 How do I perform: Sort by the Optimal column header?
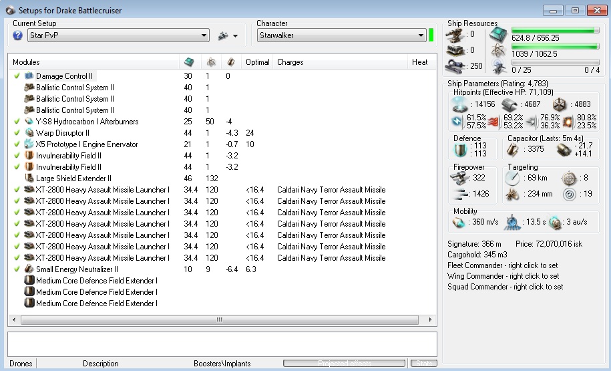tap(258, 62)
